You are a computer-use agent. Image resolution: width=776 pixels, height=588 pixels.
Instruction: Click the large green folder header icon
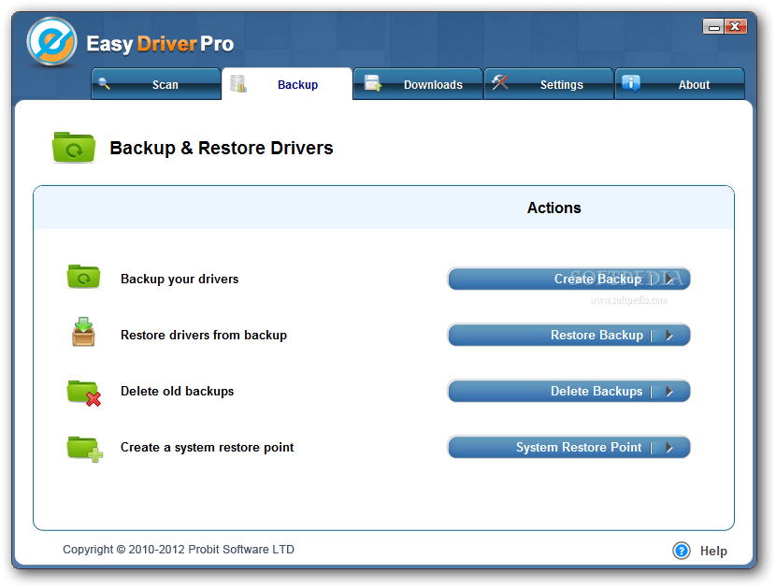[74, 147]
